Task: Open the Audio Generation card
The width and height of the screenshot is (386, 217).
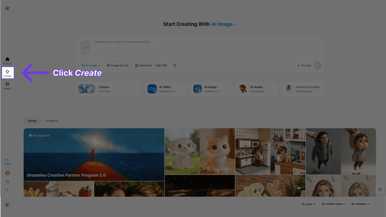Action: point(303,89)
